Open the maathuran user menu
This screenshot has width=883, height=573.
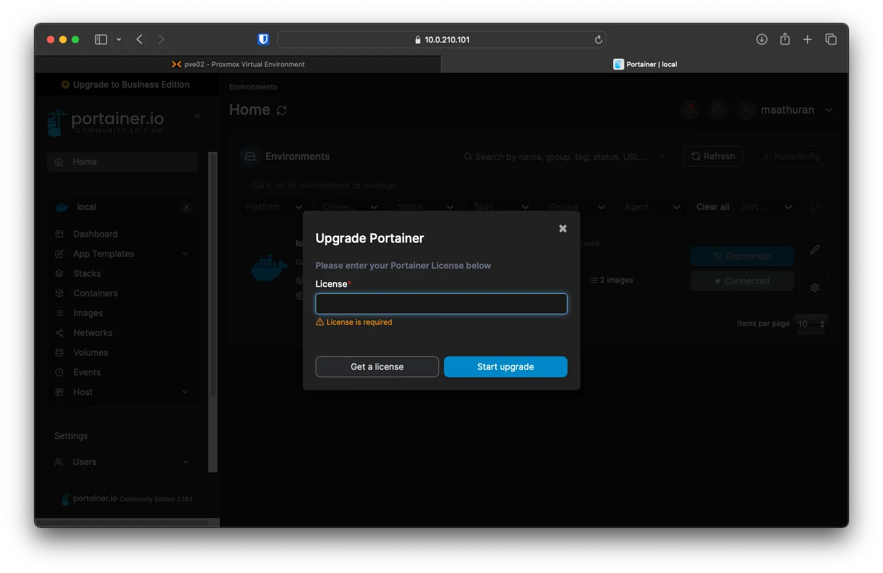click(785, 110)
